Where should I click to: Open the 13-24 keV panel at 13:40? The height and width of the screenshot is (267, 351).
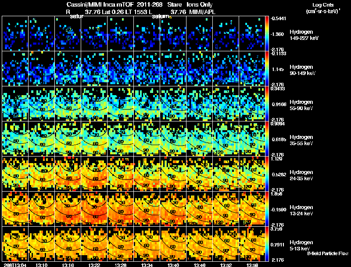tap(173, 209)
